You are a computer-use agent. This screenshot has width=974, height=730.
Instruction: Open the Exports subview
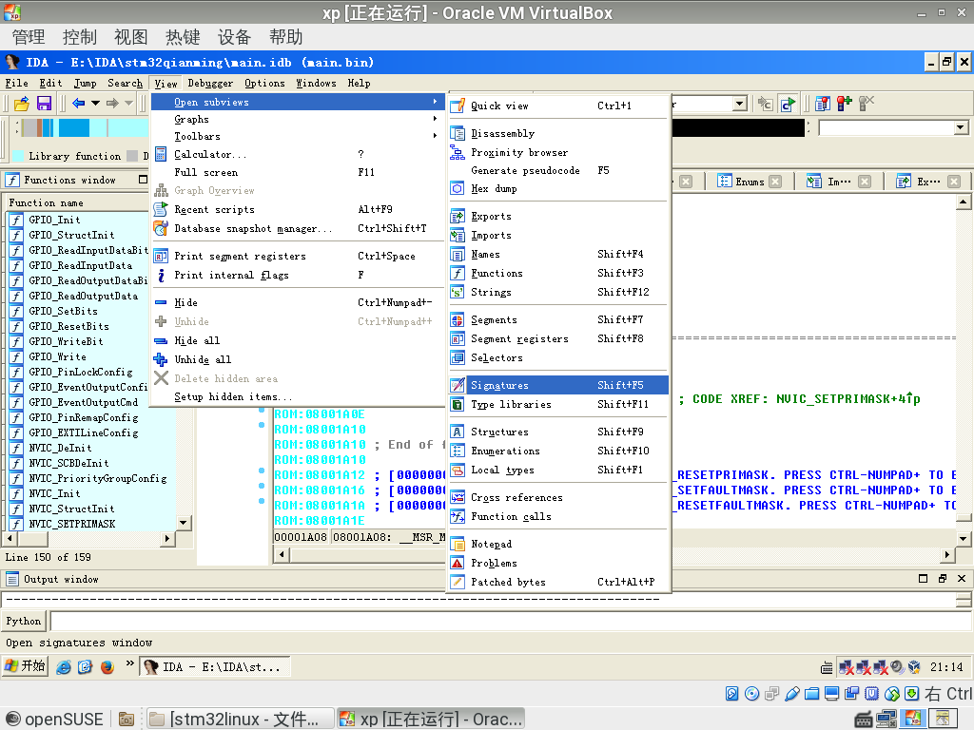click(558, 216)
